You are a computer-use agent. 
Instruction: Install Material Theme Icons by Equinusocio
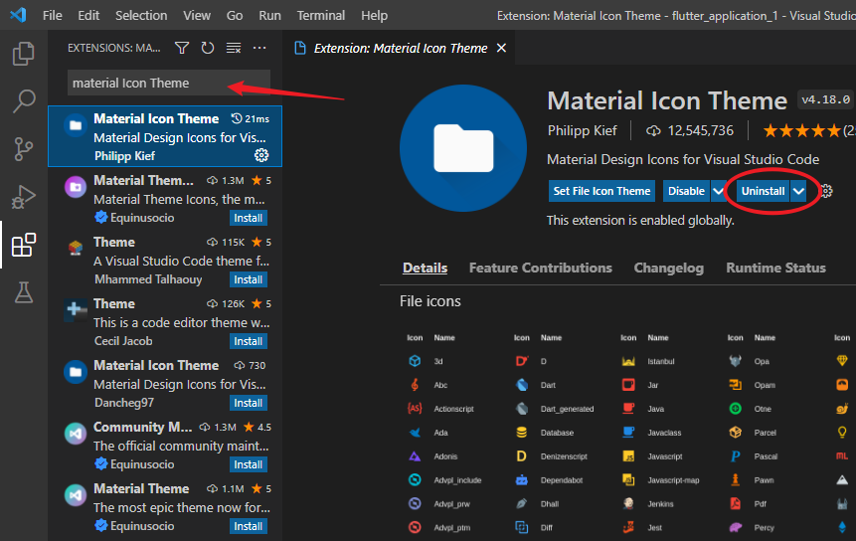pos(249,218)
